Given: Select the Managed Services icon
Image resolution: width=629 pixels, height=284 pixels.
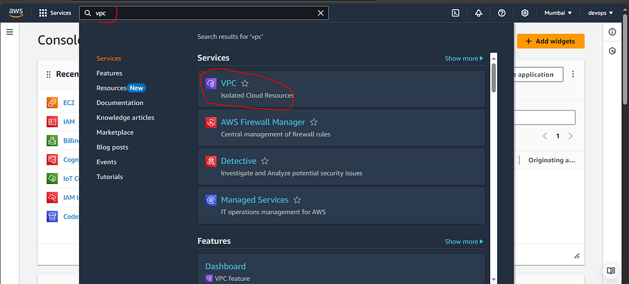Looking at the screenshot, I should click(x=211, y=200).
